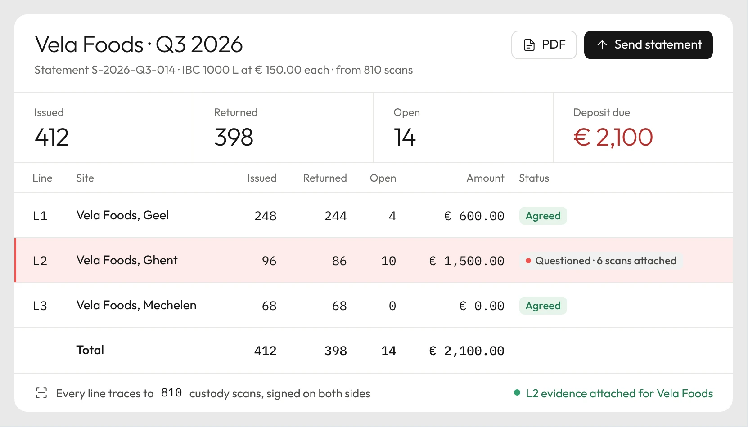Click the Site column header
748x427 pixels.
[x=85, y=178]
